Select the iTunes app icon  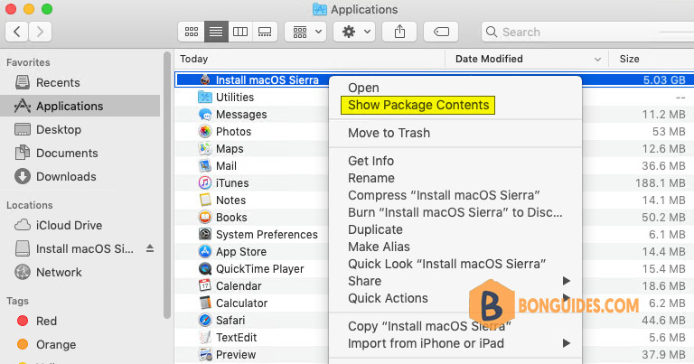click(205, 182)
